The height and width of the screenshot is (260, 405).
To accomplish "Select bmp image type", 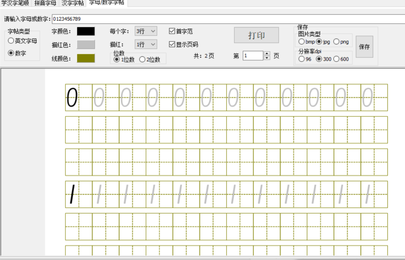I will (306, 42).
